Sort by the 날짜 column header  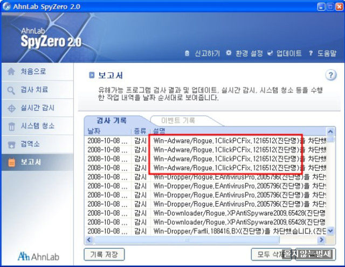tap(108, 131)
